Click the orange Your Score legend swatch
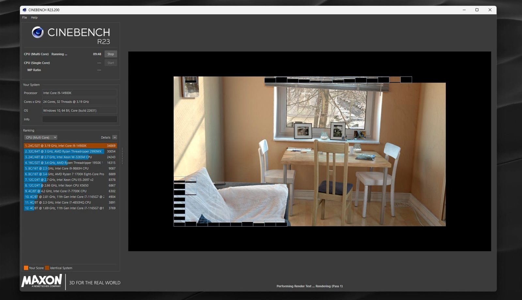 26,268
